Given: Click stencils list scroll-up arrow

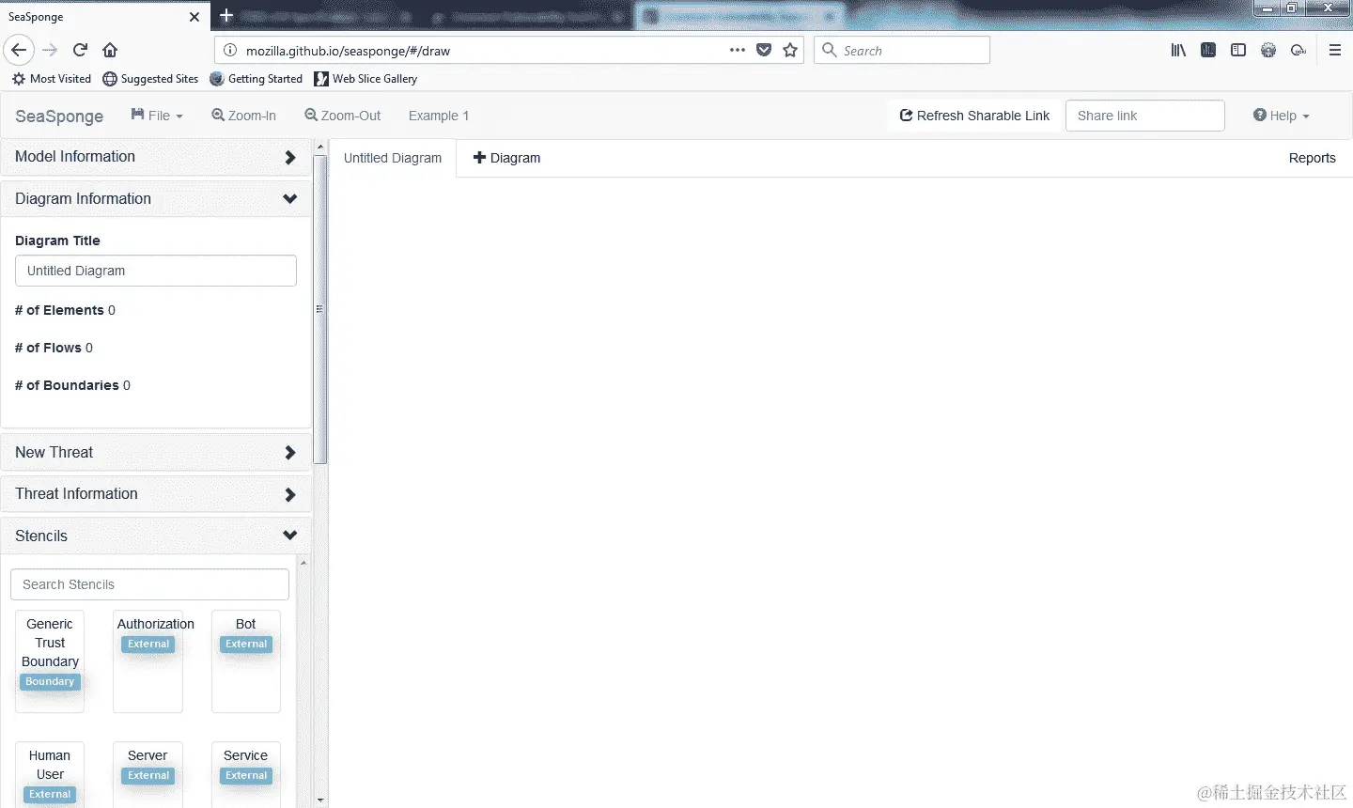Looking at the screenshot, I should tap(303, 563).
